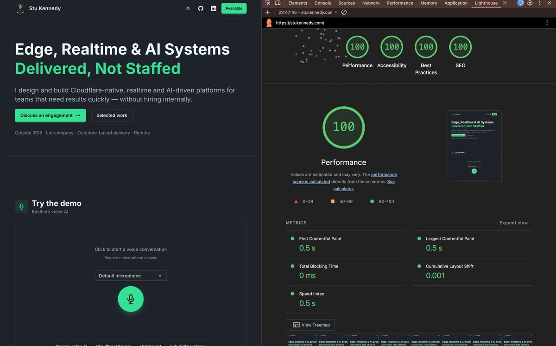Switch to the Sources tab
Screen dimensions: 556x346
(x=347, y=3)
